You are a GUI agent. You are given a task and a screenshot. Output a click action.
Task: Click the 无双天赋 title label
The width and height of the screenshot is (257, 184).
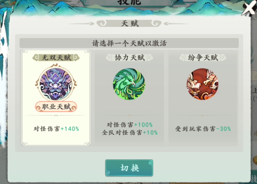click(x=56, y=58)
